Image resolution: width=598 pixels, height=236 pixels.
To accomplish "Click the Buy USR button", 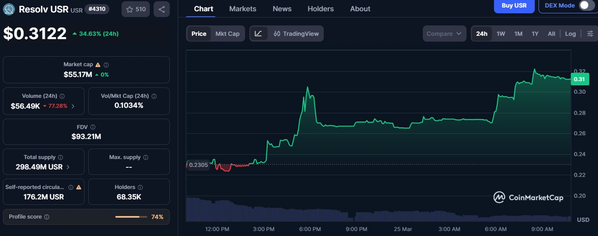I will (x=514, y=6).
